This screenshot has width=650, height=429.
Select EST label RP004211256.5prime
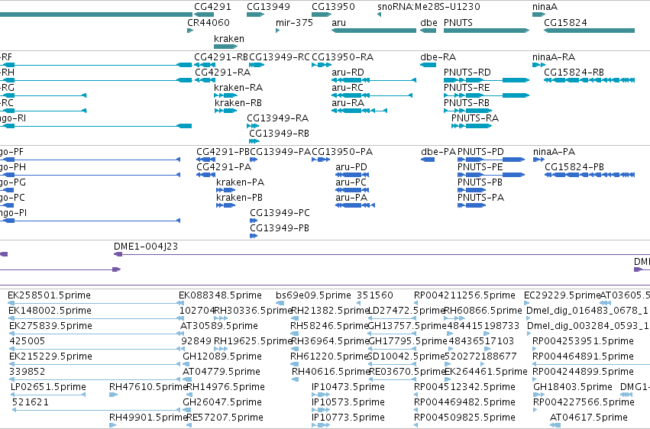(x=464, y=295)
